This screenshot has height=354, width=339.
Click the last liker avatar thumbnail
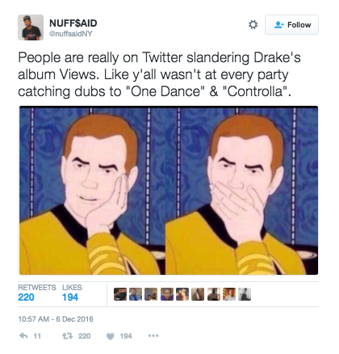point(245,294)
